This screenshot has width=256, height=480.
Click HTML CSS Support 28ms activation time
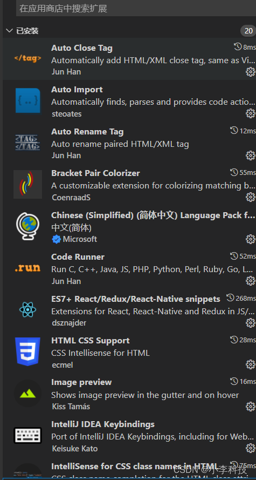243,340
